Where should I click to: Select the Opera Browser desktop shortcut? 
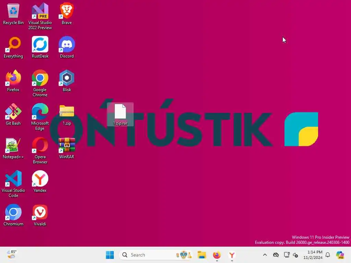point(40,150)
